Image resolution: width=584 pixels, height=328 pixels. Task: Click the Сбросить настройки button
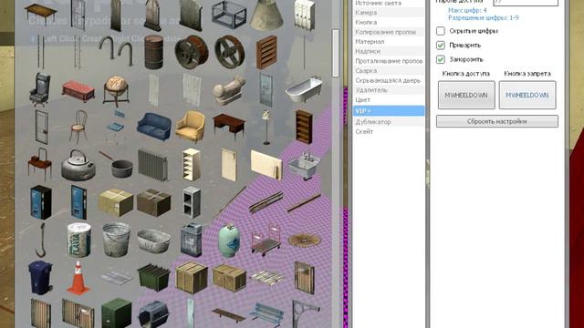click(x=496, y=121)
